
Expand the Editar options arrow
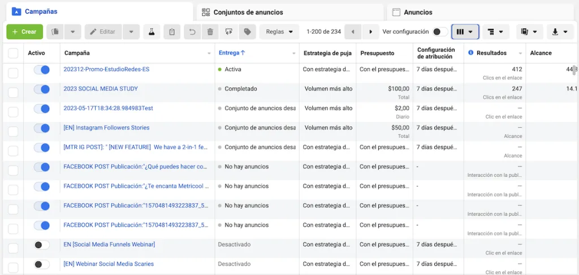pos(131,32)
